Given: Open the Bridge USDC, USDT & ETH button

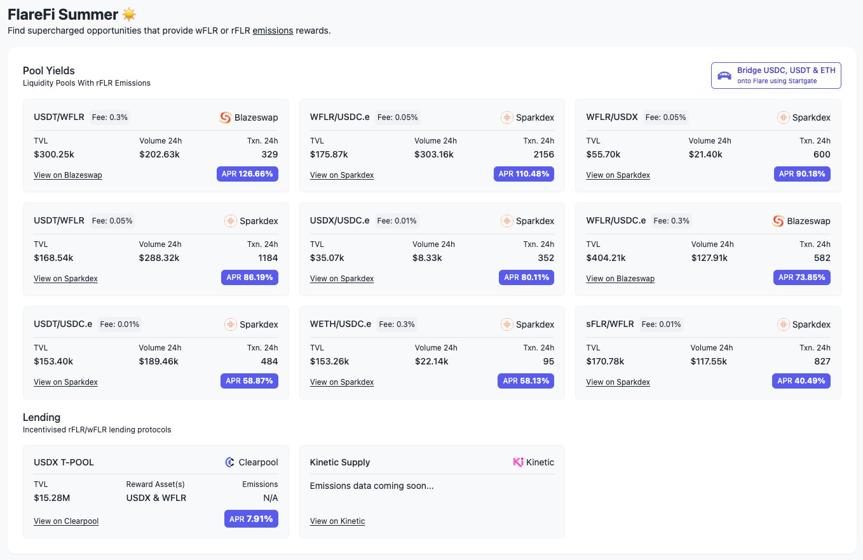Looking at the screenshot, I should (776, 76).
